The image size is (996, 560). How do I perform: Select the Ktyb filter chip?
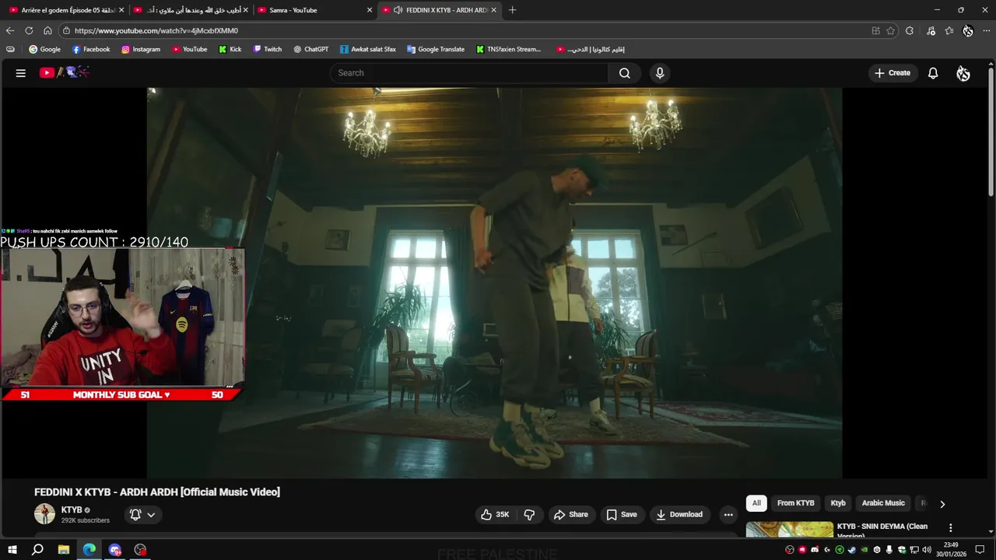point(838,503)
